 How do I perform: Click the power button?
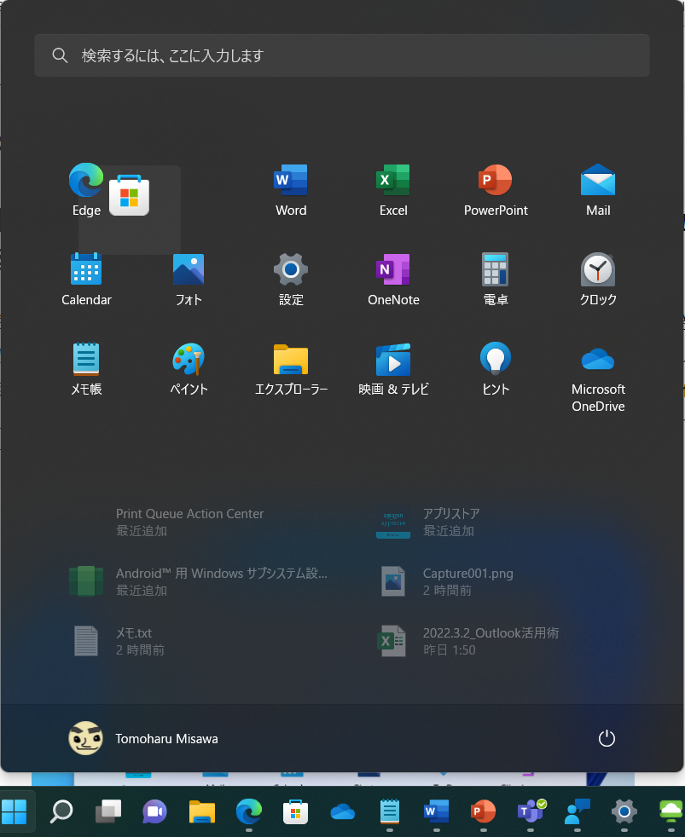(x=607, y=738)
